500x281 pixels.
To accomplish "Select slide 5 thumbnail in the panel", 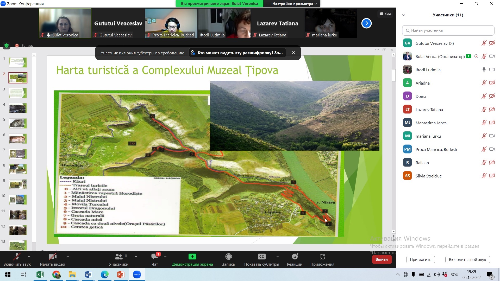I will (x=18, y=124).
